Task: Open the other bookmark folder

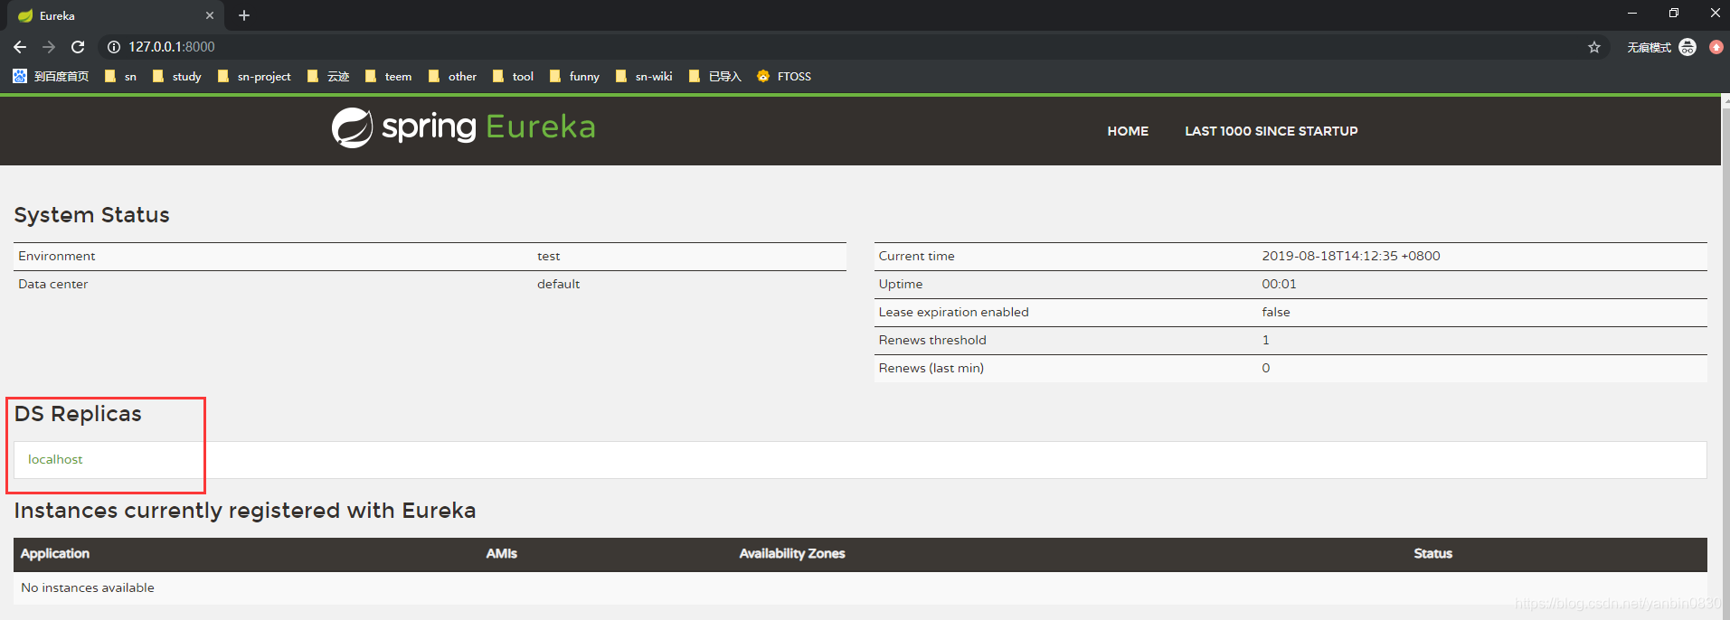Action: (453, 77)
